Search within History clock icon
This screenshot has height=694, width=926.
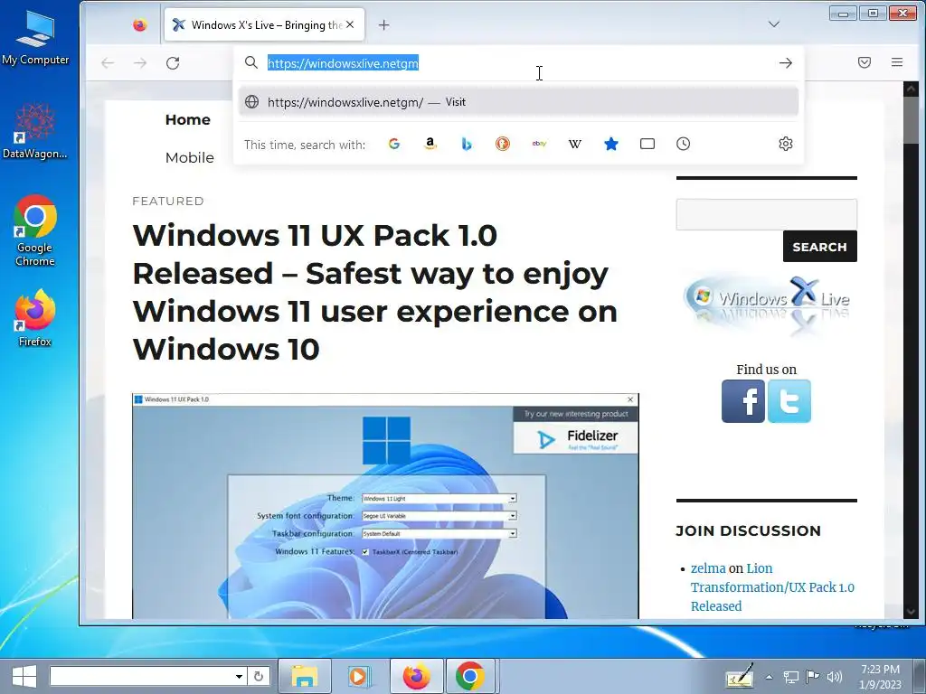[x=684, y=144]
